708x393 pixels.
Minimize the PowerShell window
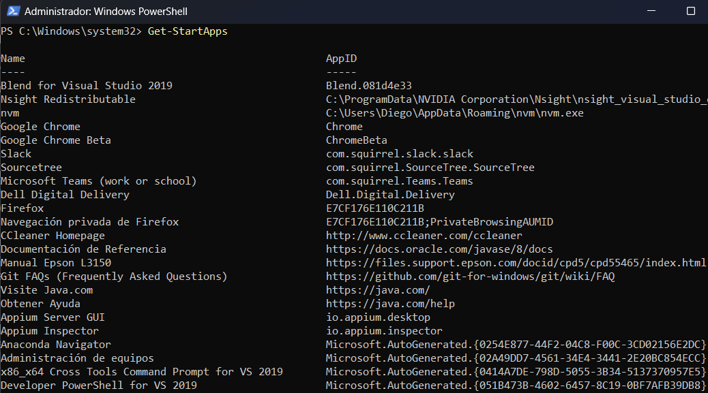pyautogui.click(x=651, y=11)
